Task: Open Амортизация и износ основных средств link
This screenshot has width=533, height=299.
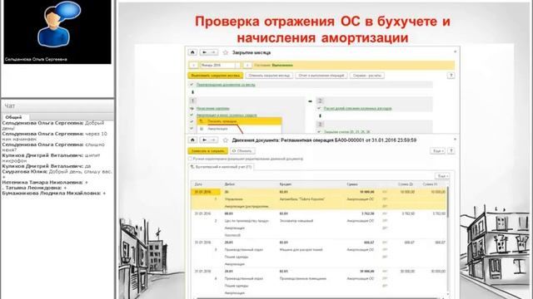Action: pyautogui.click(x=227, y=115)
